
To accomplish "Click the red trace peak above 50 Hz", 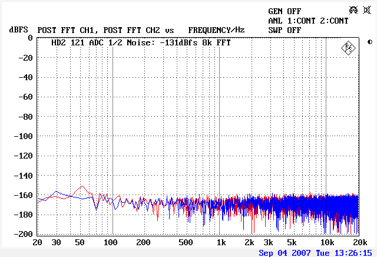I will 82,186.
